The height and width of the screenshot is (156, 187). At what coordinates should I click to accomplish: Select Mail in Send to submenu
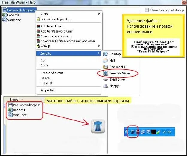pyautogui.click(x=112, y=60)
